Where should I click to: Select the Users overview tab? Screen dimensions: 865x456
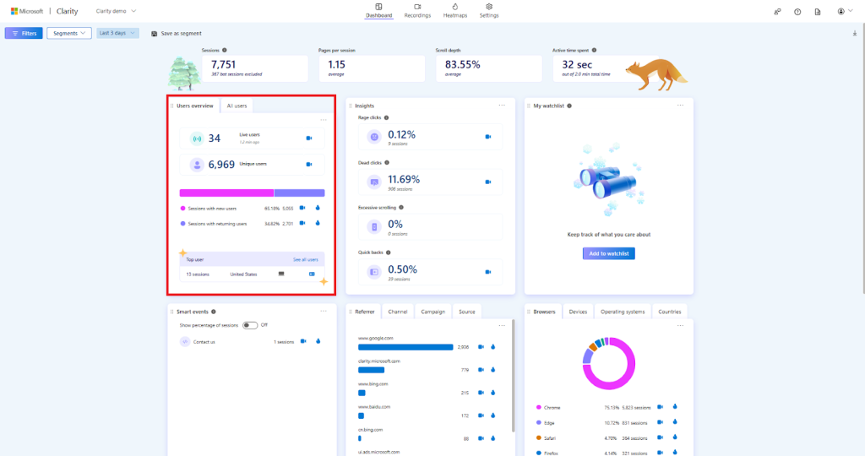point(195,106)
